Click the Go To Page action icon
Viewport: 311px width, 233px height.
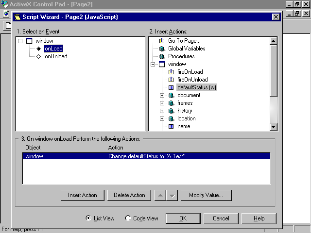coord(162,41)
